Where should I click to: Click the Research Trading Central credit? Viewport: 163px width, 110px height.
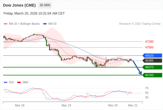140,24
